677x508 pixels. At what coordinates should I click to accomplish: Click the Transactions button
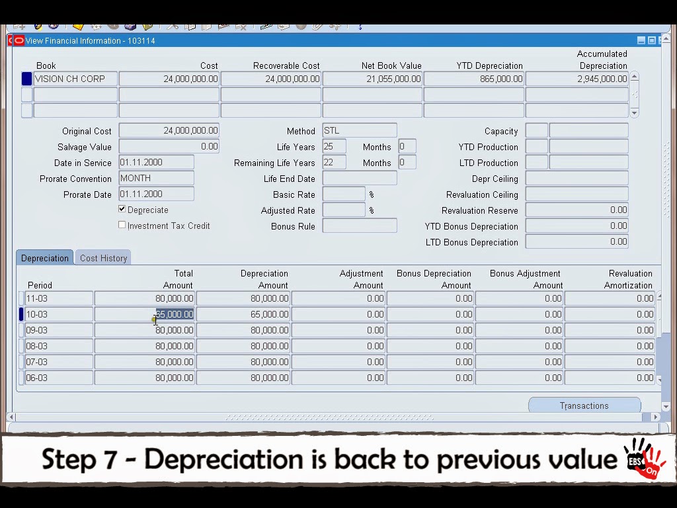click(x=584, y=405)
